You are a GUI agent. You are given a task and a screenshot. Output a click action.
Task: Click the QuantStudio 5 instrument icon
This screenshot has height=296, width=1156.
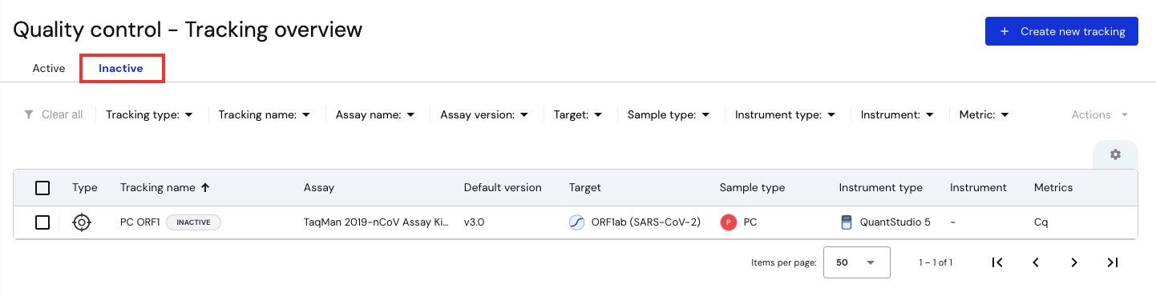click(846, 222)
